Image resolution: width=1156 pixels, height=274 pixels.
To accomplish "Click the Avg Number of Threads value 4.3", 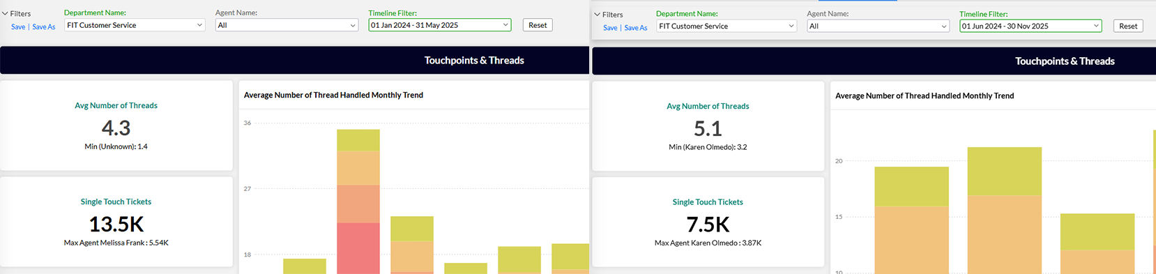I will point(116,128).
